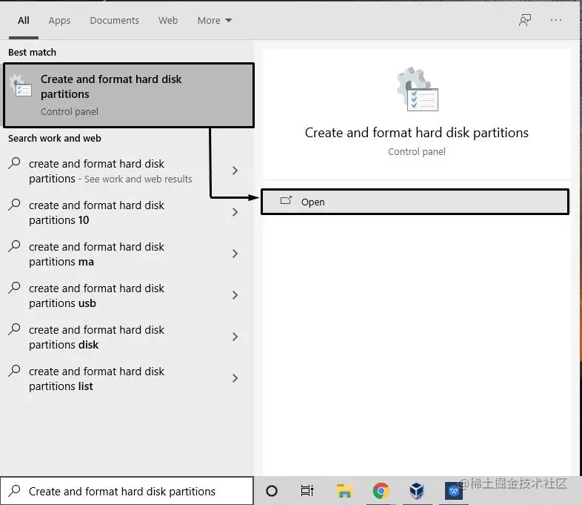The image size is (582, 505).
Task: Click the large Disk Management preview icon
Action: 417,89
